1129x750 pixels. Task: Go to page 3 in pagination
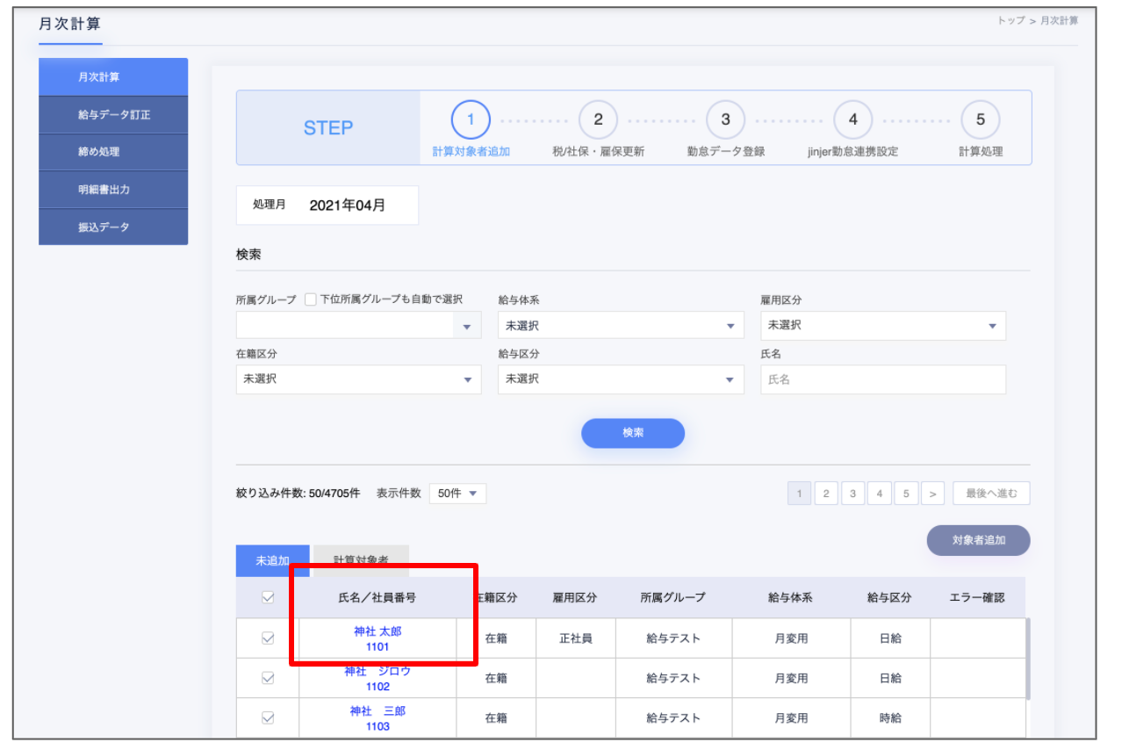(852, 494)
